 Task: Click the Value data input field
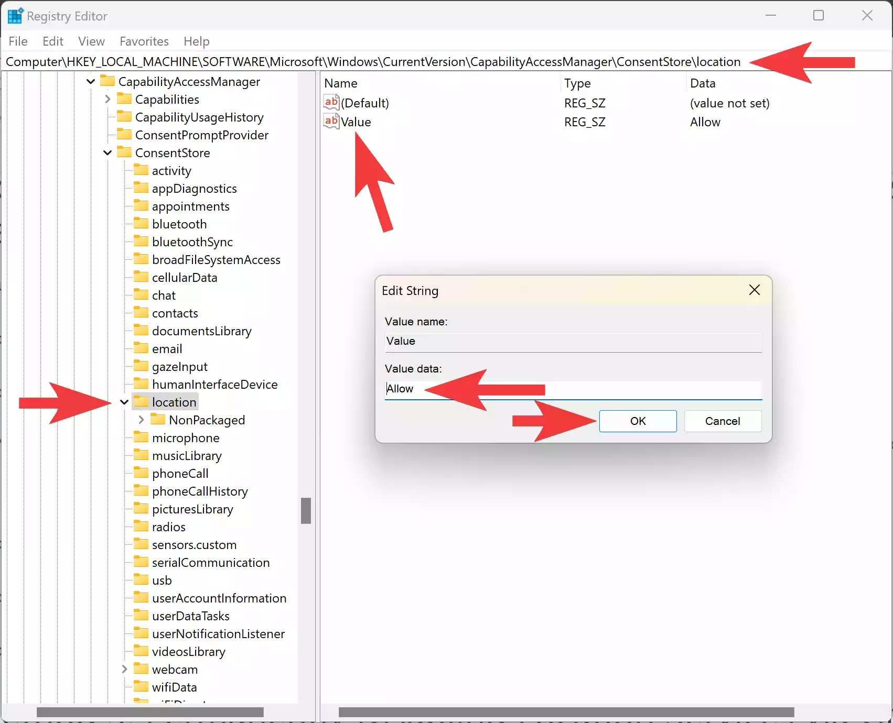coord(573,389)
